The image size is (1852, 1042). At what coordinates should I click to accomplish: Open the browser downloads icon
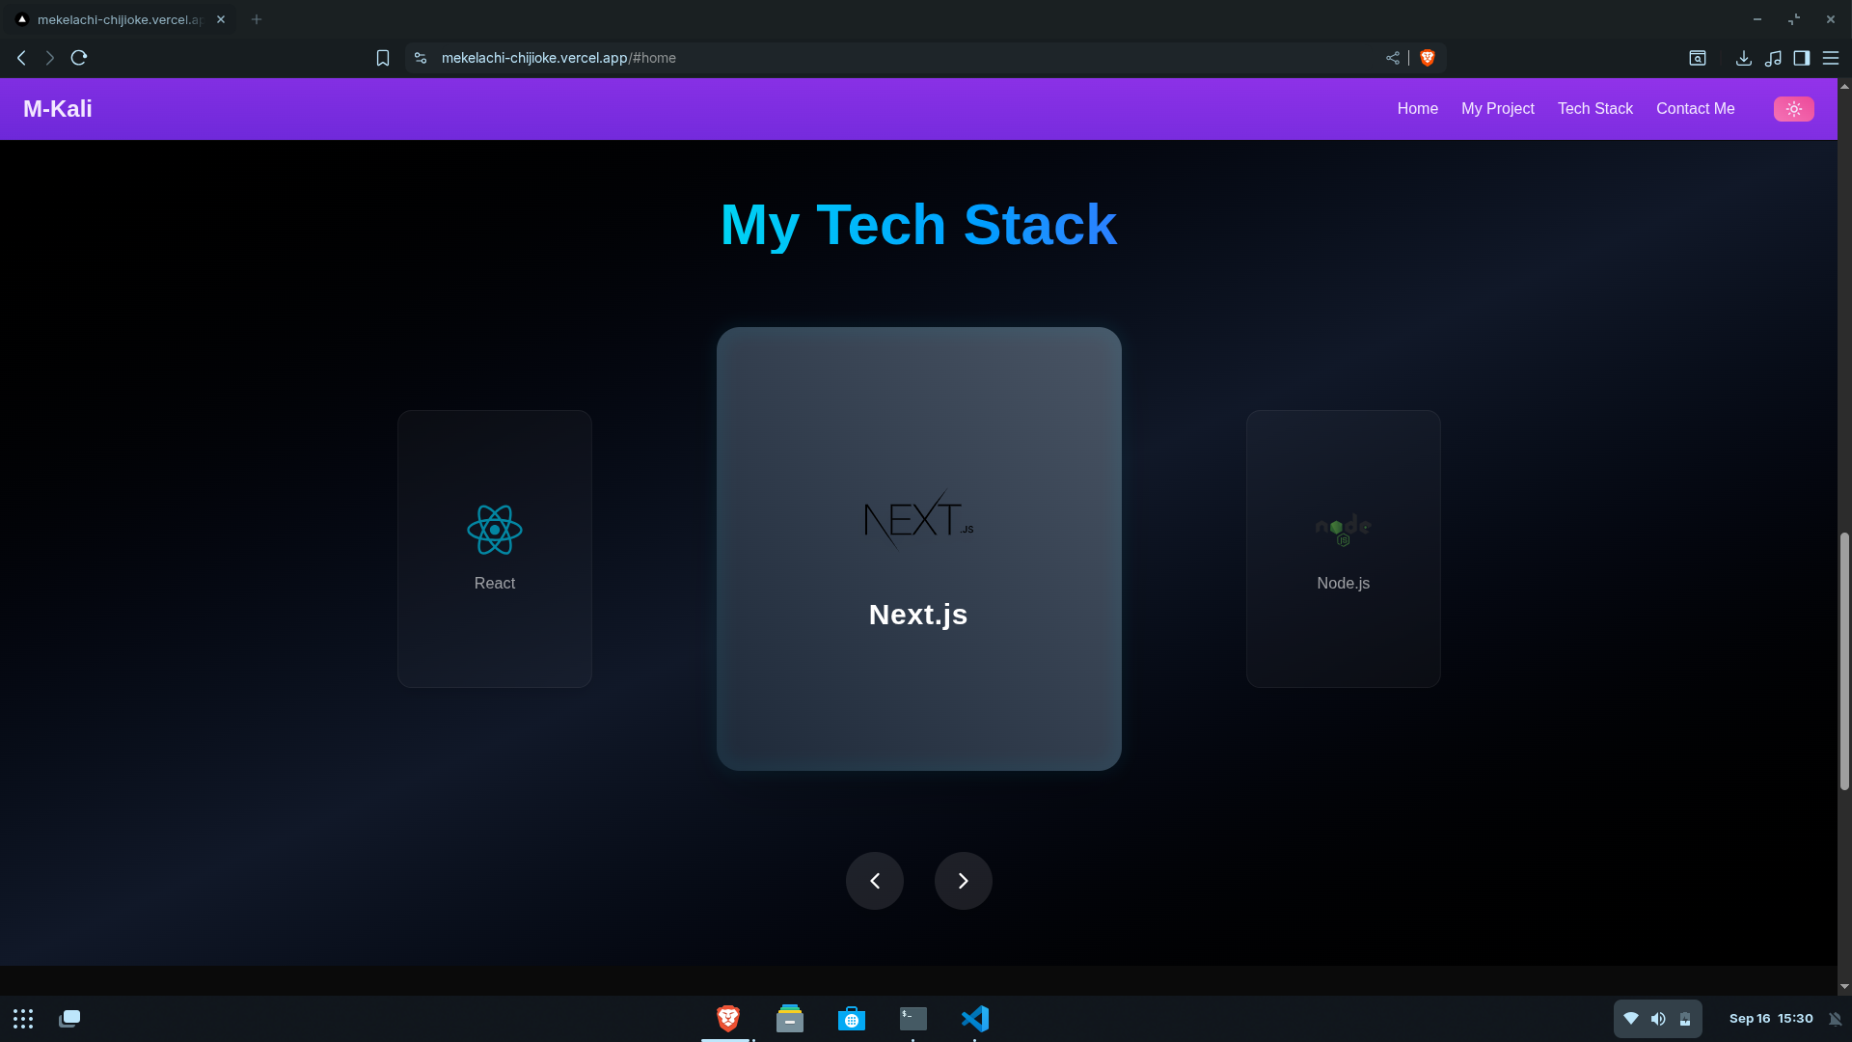[1743, 58]
